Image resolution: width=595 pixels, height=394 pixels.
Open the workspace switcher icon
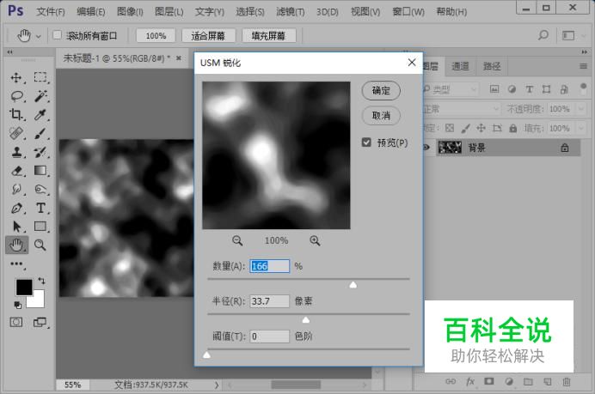click(568, 35)
